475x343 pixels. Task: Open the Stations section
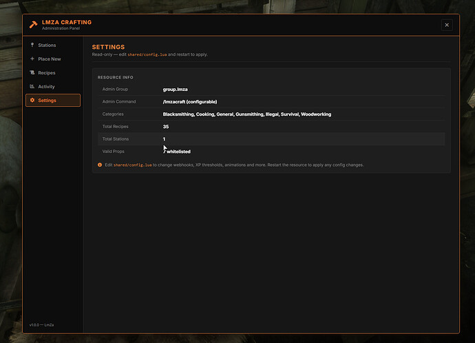(x=53, y=45)
